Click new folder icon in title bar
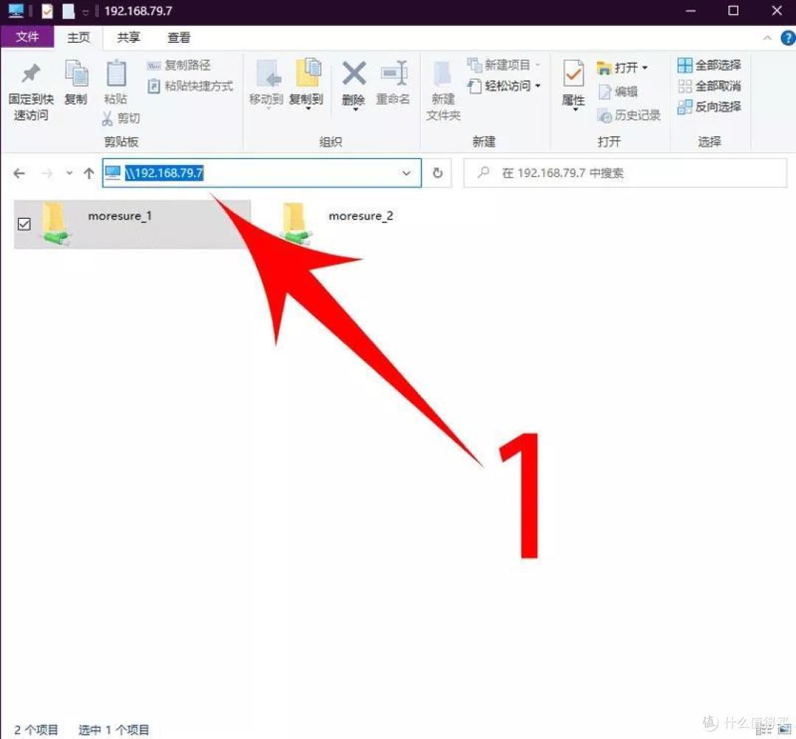 pyautogui.click(x=68, y=10)
